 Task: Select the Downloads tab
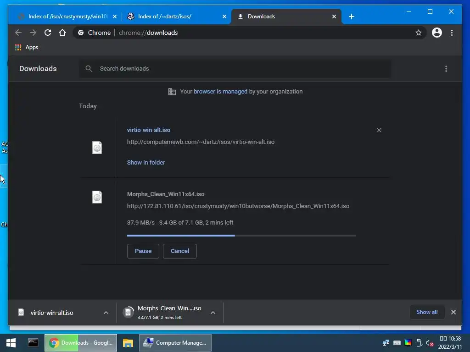[x=286, y=16]
